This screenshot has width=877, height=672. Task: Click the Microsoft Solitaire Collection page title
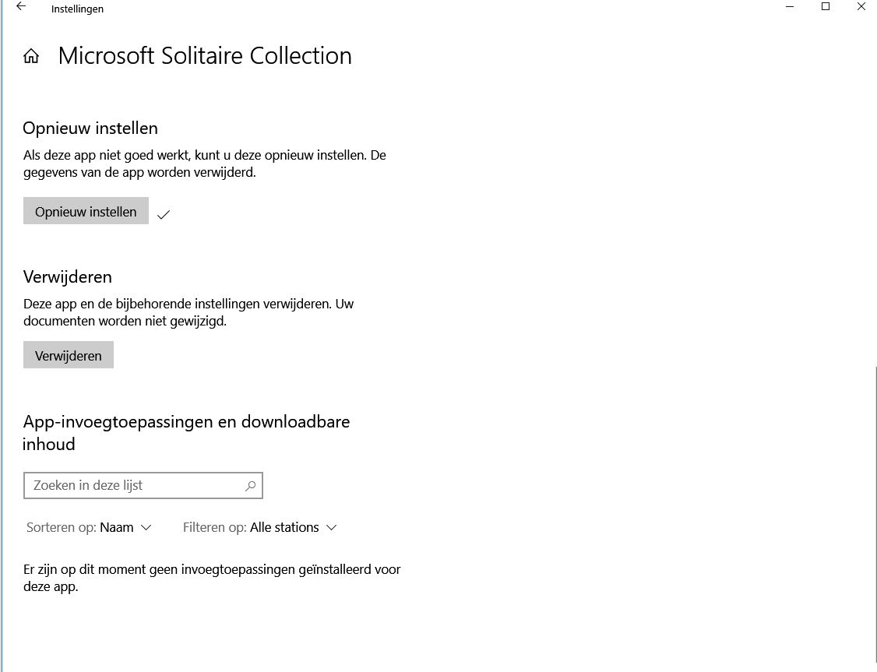pos(205,56)
